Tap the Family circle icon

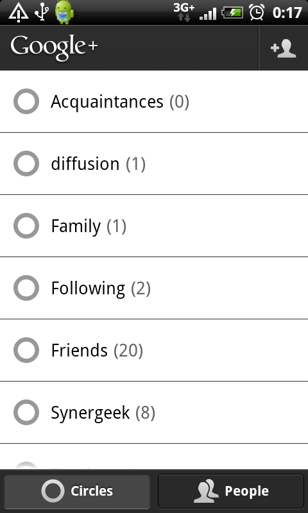click(x=26, y=226)
